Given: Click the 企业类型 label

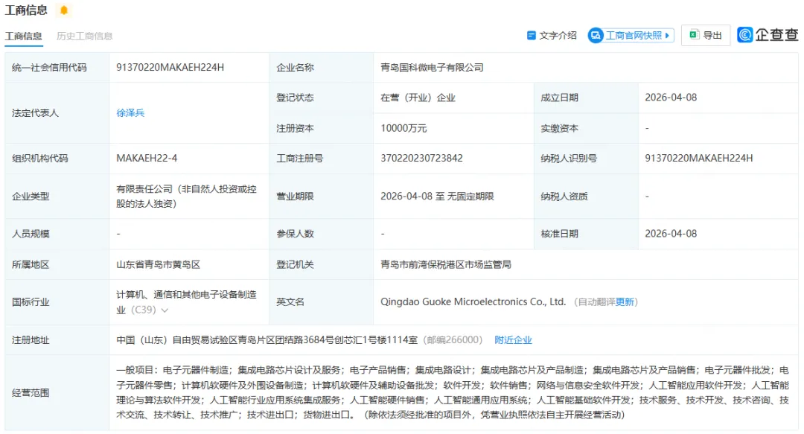Looking at the screenshot, I should click(31, 197).
